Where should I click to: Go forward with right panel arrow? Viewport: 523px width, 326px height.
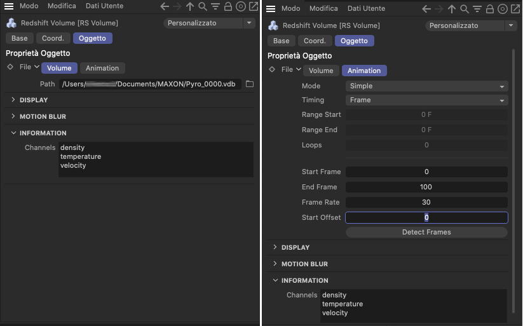(x=439, y=9)
